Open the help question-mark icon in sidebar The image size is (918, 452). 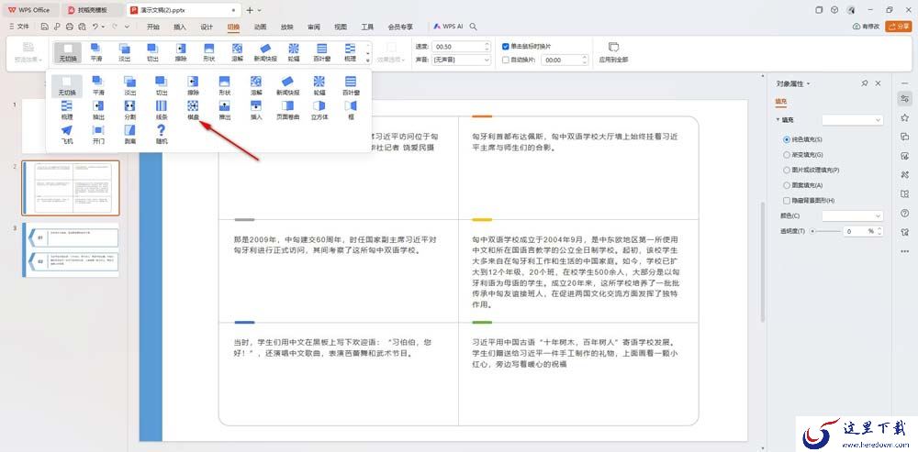tap(904, 214)
